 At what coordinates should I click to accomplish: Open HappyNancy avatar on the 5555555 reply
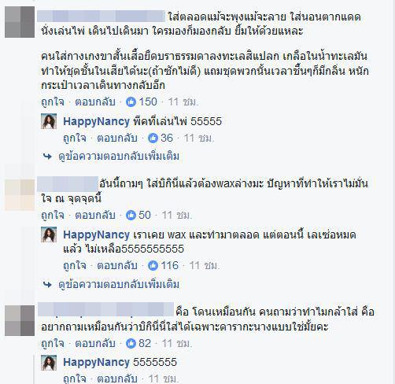pyautogui.click(x=49, y=363)
